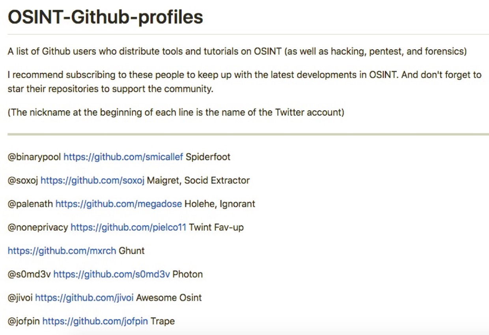Click the word Spiderfoot

[208, 157]
